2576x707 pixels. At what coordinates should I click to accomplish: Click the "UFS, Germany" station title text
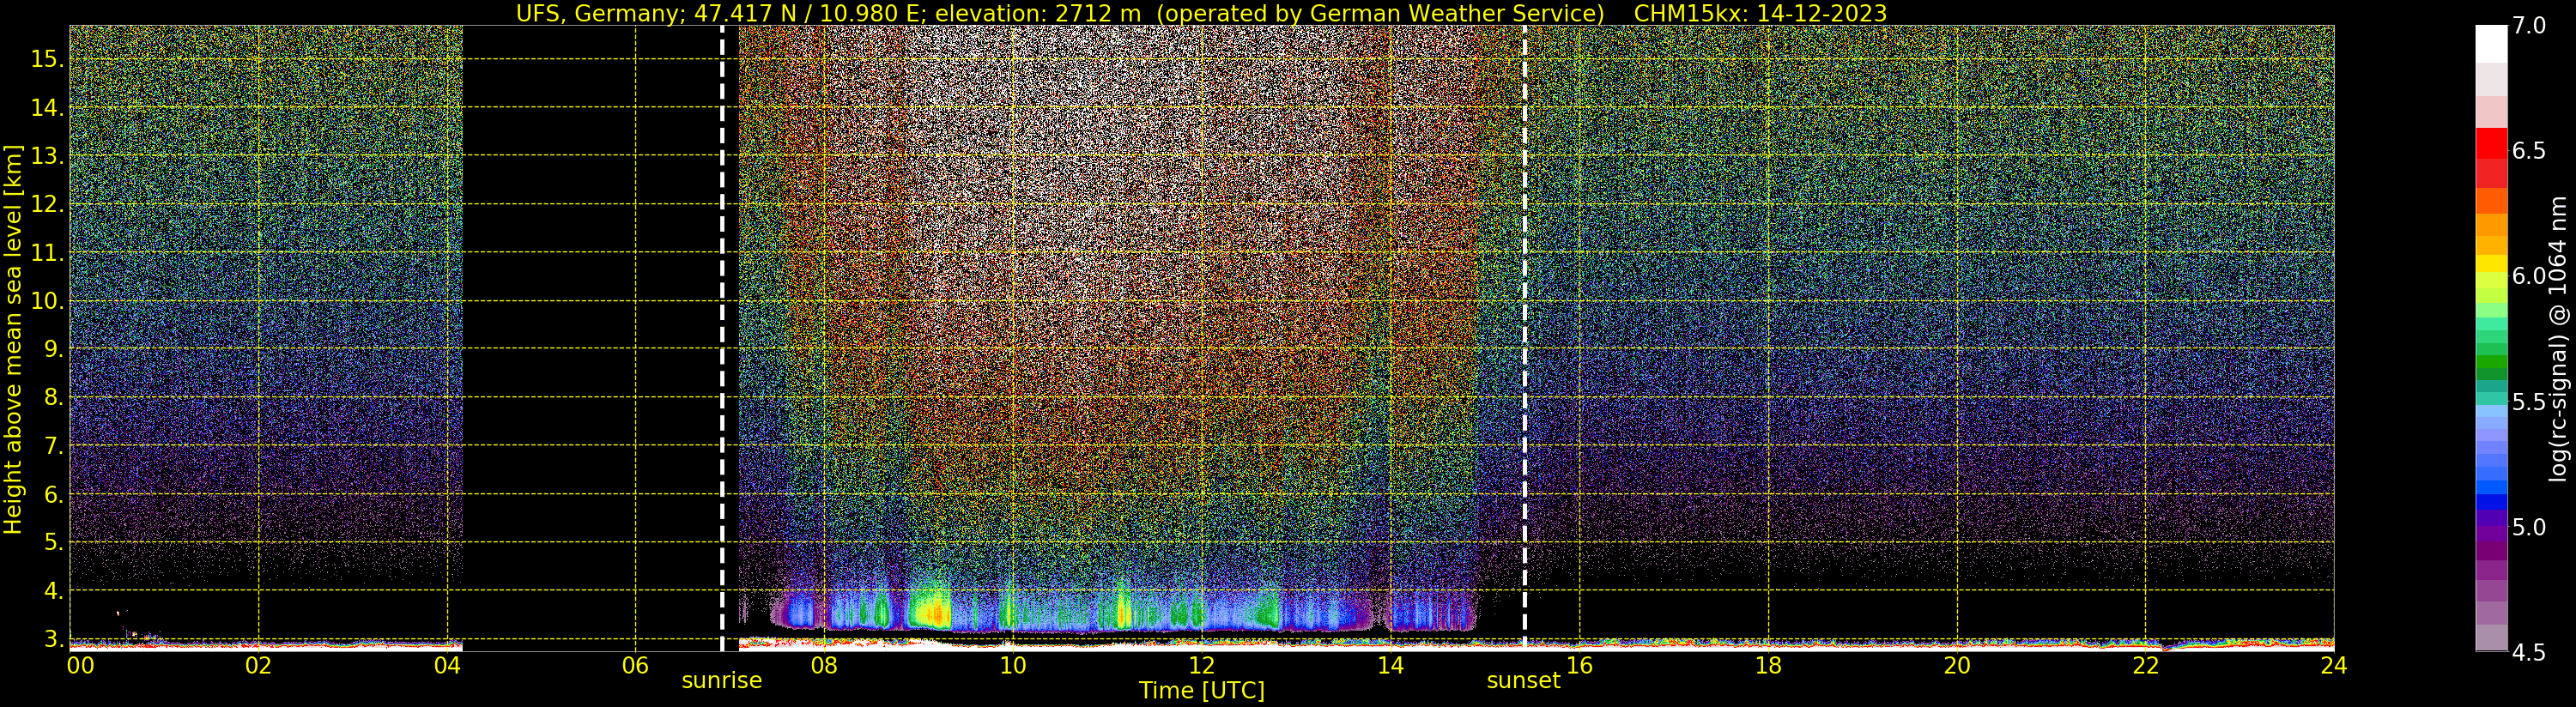(598, 13)
